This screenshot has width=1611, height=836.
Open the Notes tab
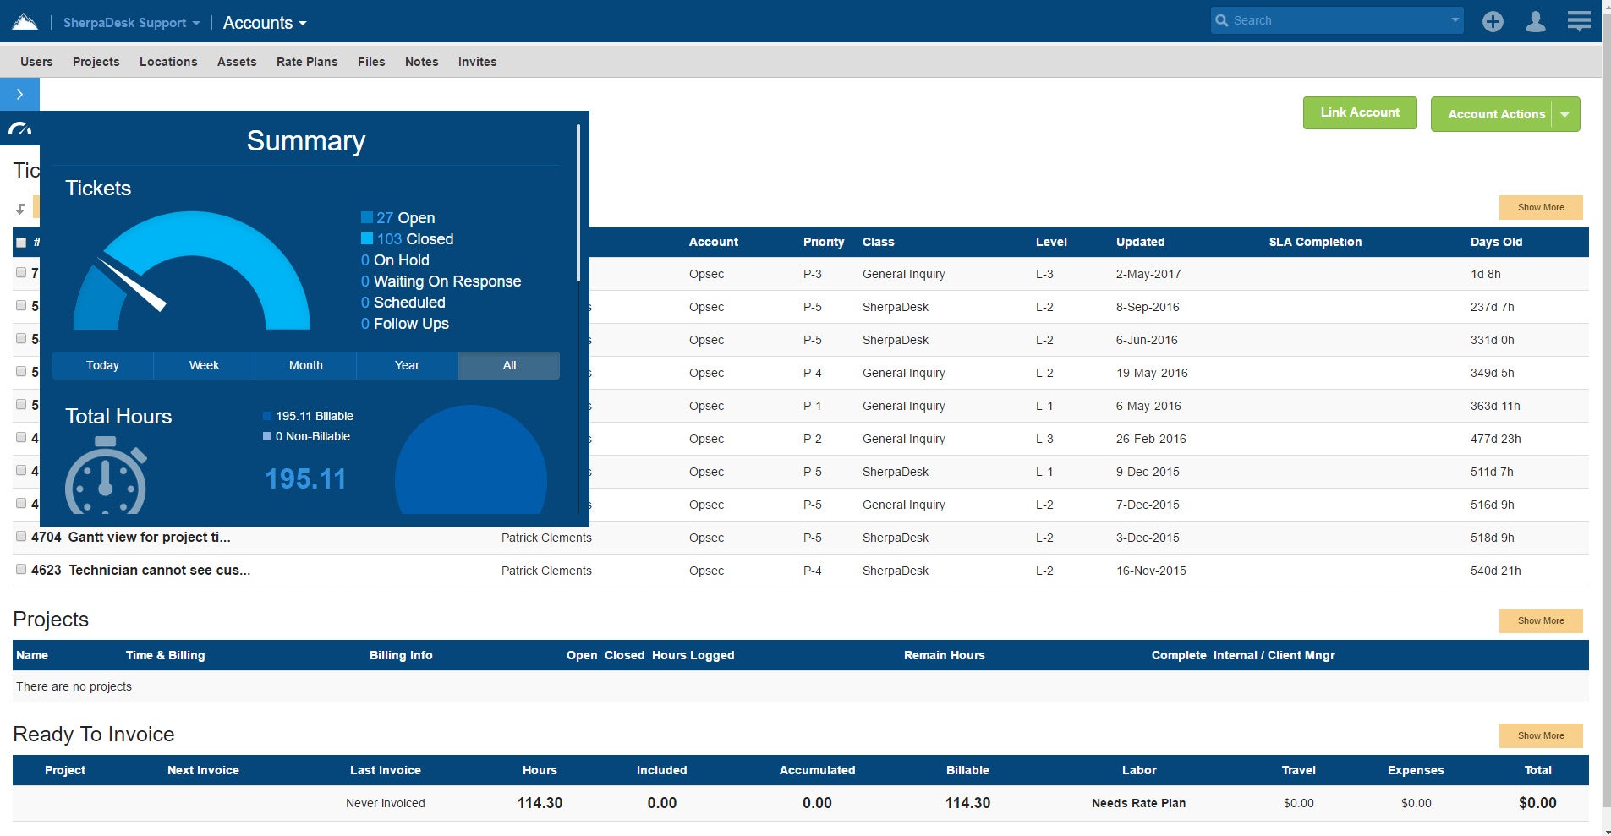point(422,62)
